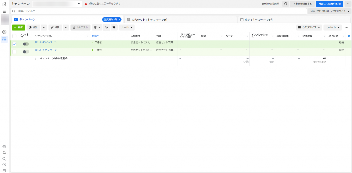Open the hamburger all-tools menu

coord(4,11)
